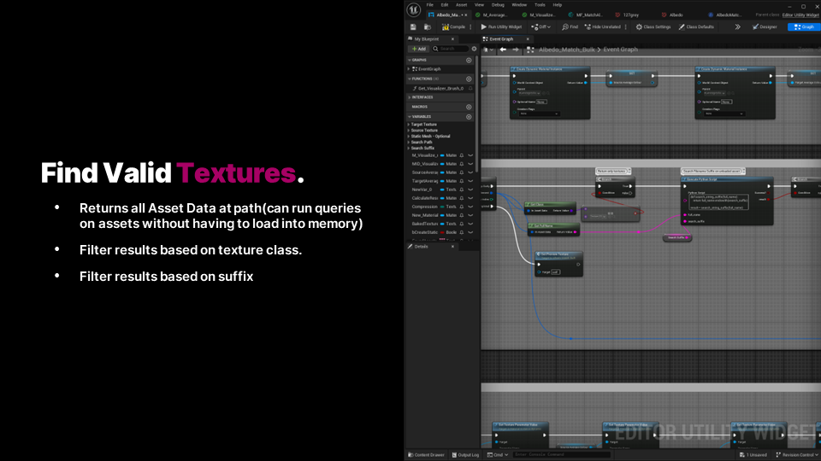Image resolution: width=821 pixels, height=461 pixels.
Task: Open the View menu
Action: click(479, 5)
